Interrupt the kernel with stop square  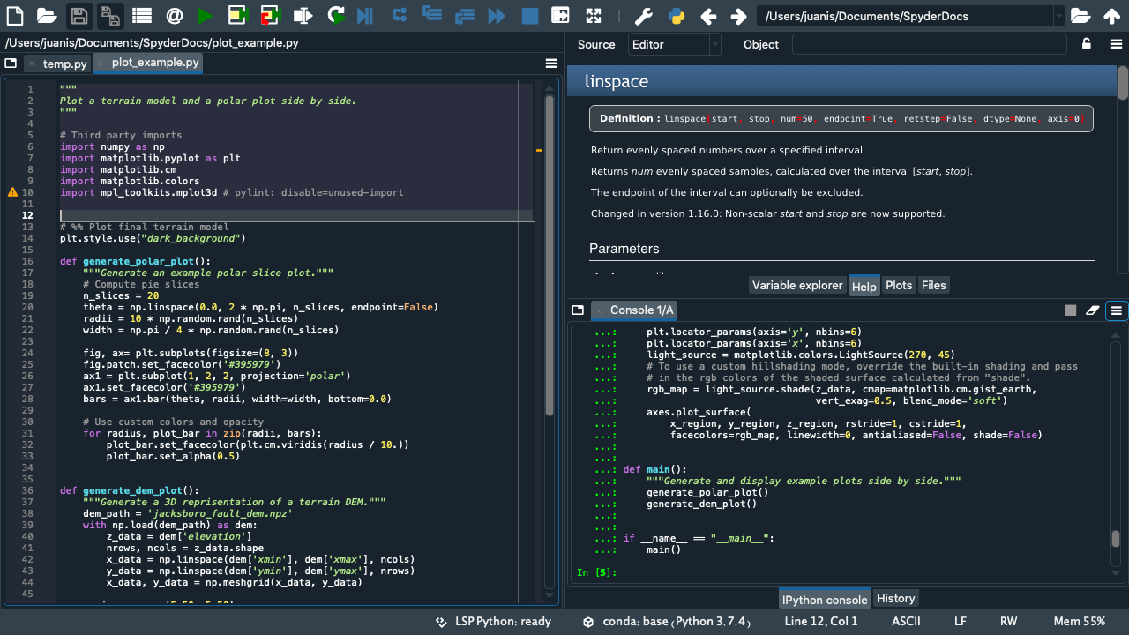[1071, 310]
